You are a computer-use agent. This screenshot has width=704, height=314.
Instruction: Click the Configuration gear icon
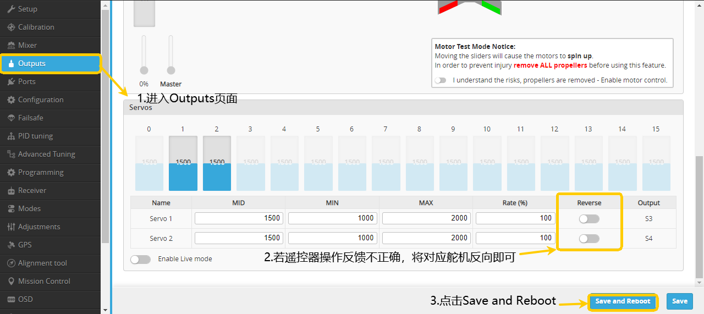tap(11, 100)
